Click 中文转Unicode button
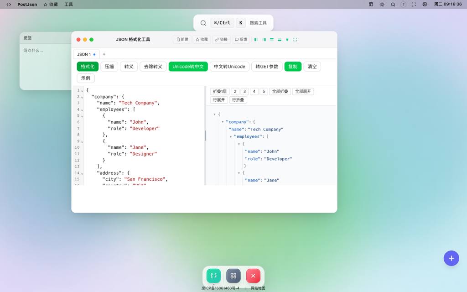 [230, 67]
